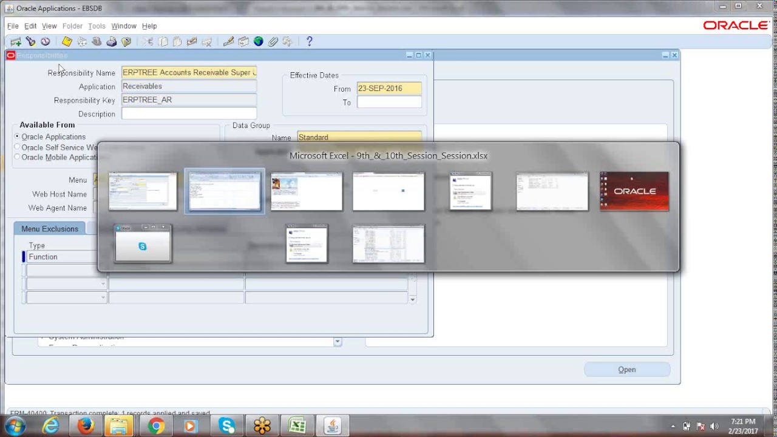Image resolution: width=777 pixels, height=437 pixels.
Task: Select the Skype window thumbnail in task switcher
Action: tap(143, 243)
